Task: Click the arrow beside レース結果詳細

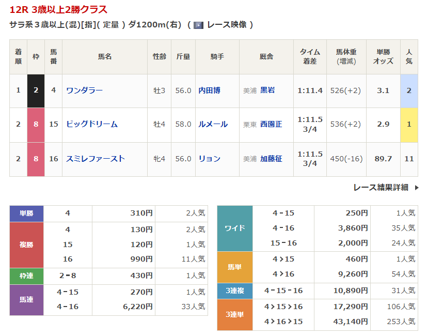Action: 417,188
